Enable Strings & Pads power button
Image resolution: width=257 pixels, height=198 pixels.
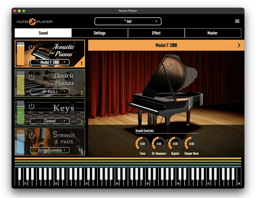[x=31, y=135]
